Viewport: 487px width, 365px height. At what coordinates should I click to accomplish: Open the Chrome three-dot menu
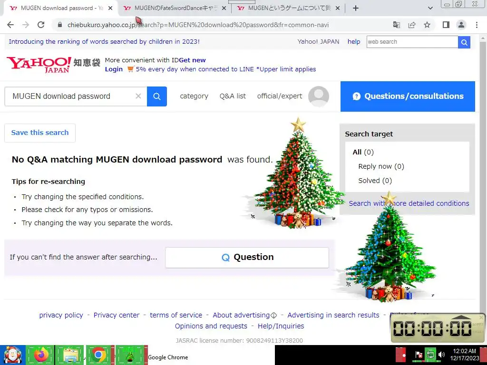pos(477,25)
